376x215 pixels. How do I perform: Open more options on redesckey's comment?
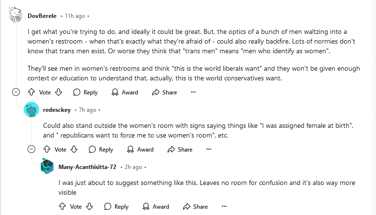[209, 149]
